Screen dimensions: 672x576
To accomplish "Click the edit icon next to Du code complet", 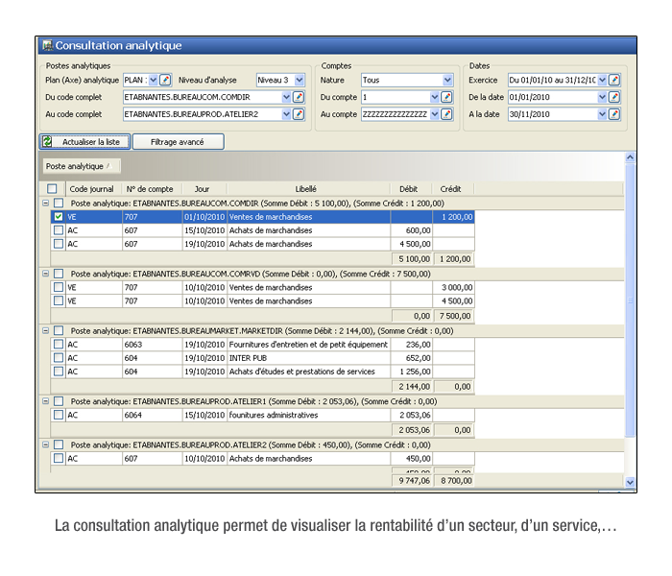I will click(299, 97).
